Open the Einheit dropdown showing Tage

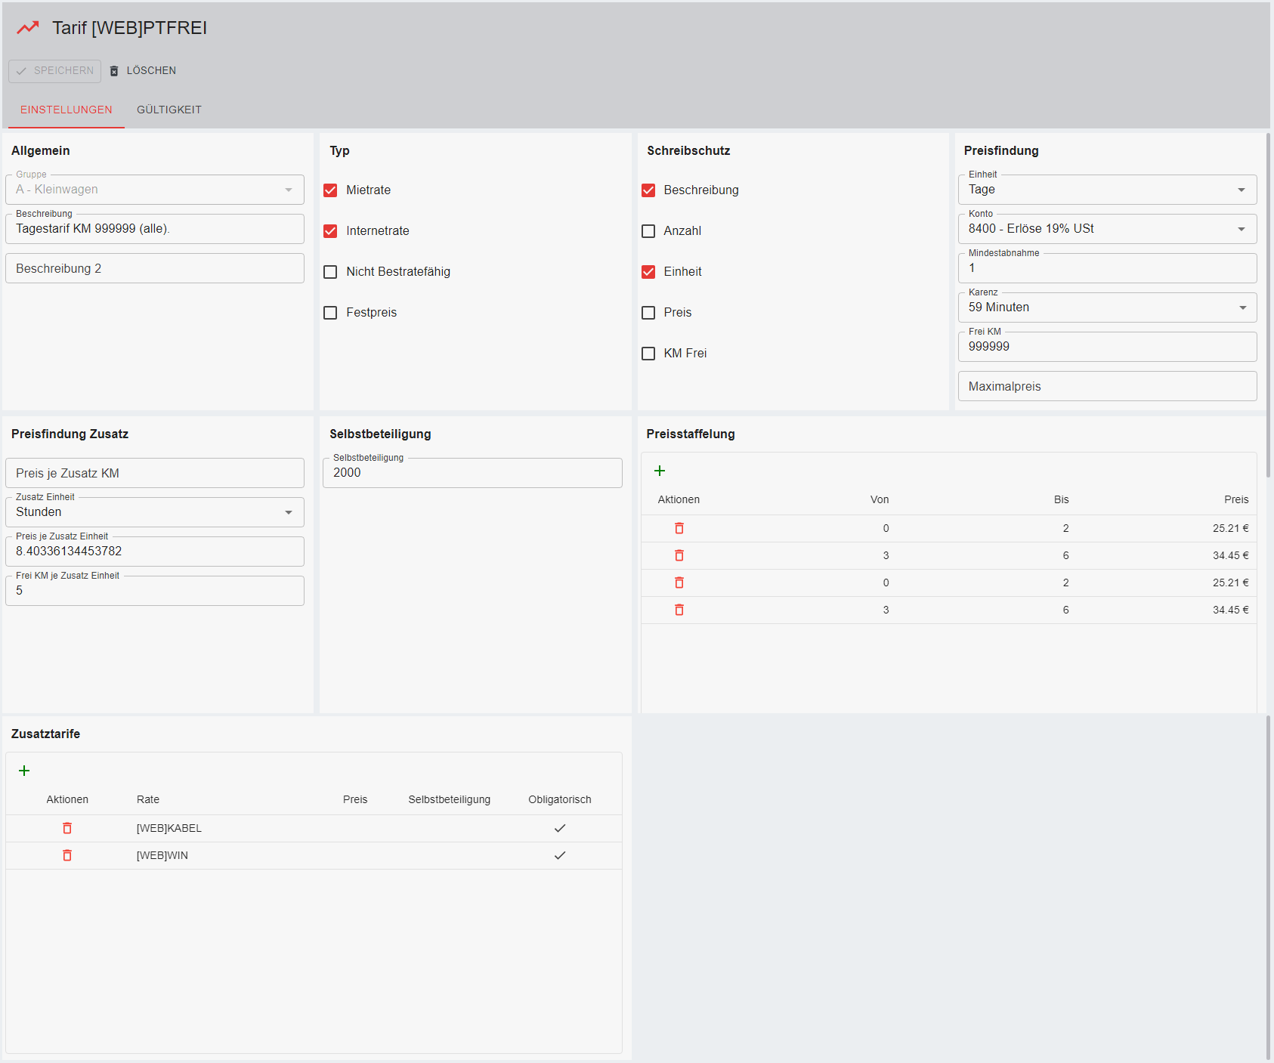1106,190
